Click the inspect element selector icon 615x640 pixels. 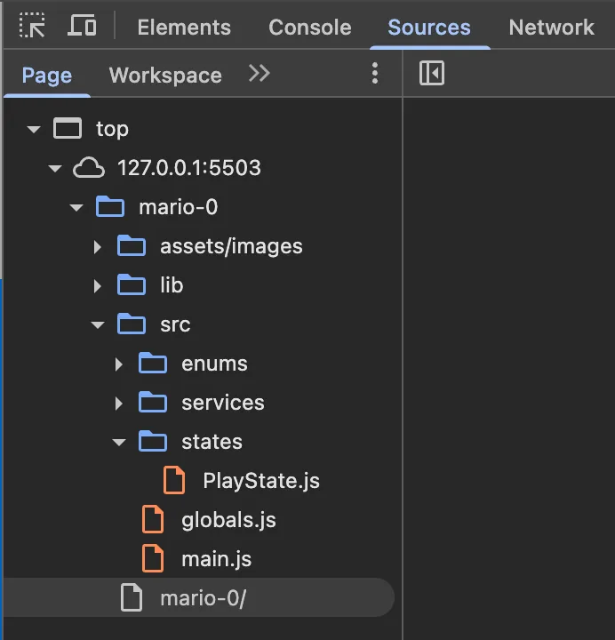33,27
